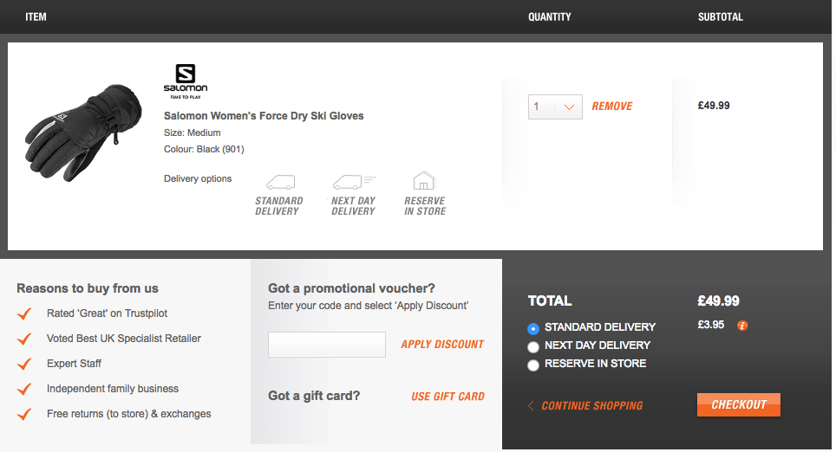
Task: Click 'Voted Best UK Specialist Retailer' text
Action: pos(124,339)
